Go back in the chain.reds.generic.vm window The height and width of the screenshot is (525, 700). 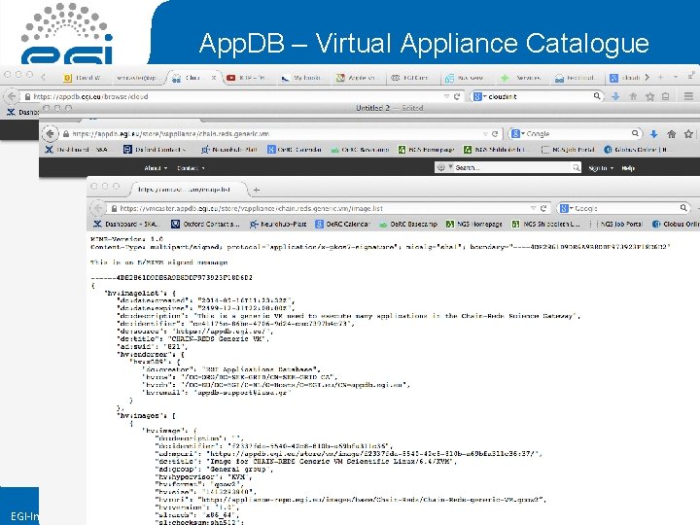tap(50, 133)
